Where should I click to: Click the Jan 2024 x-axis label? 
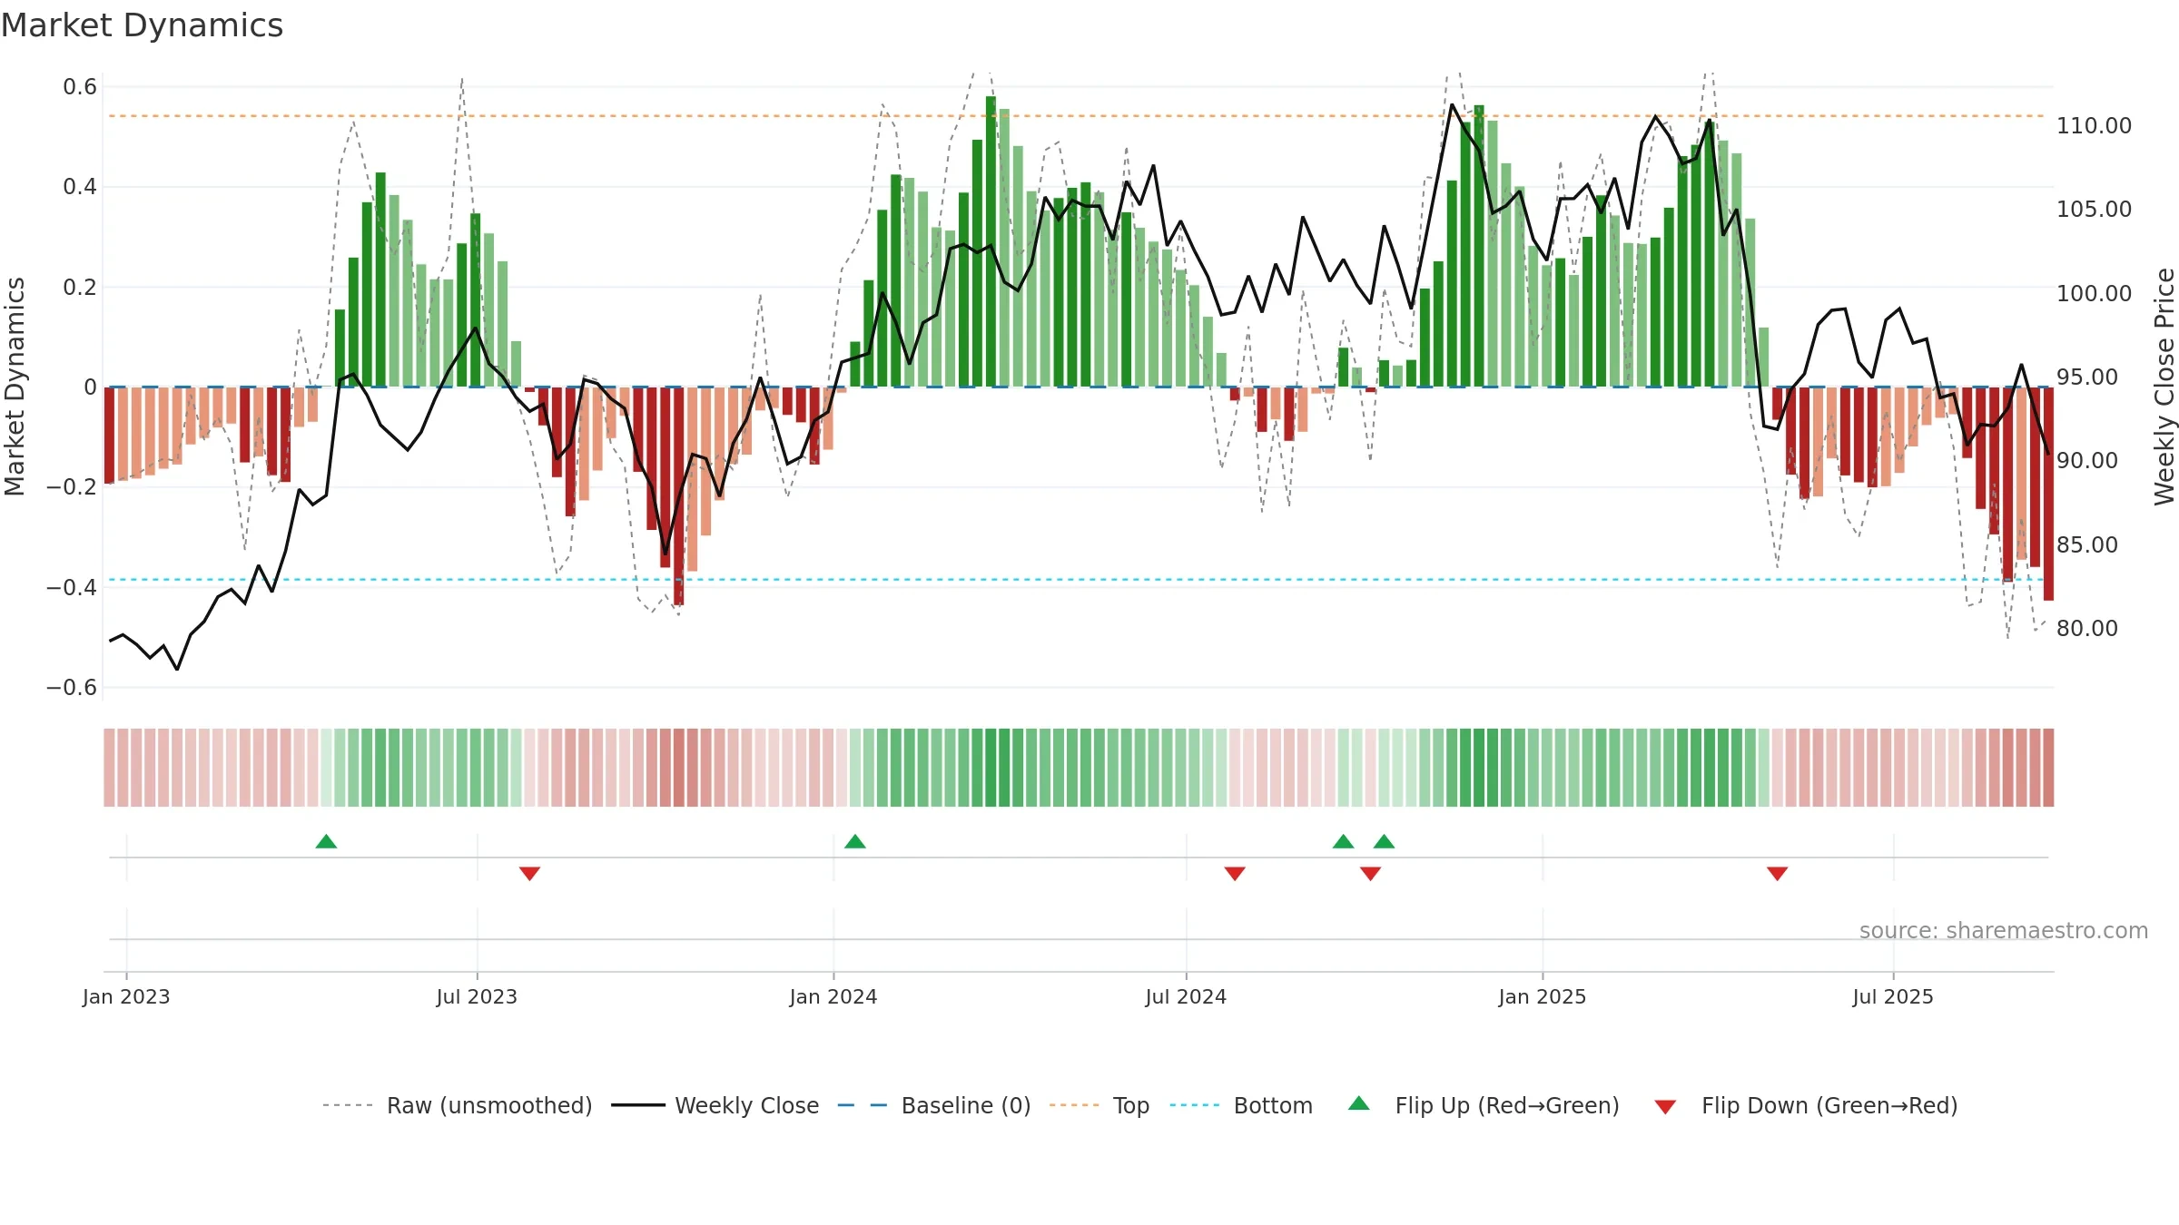tap(833, 996)
